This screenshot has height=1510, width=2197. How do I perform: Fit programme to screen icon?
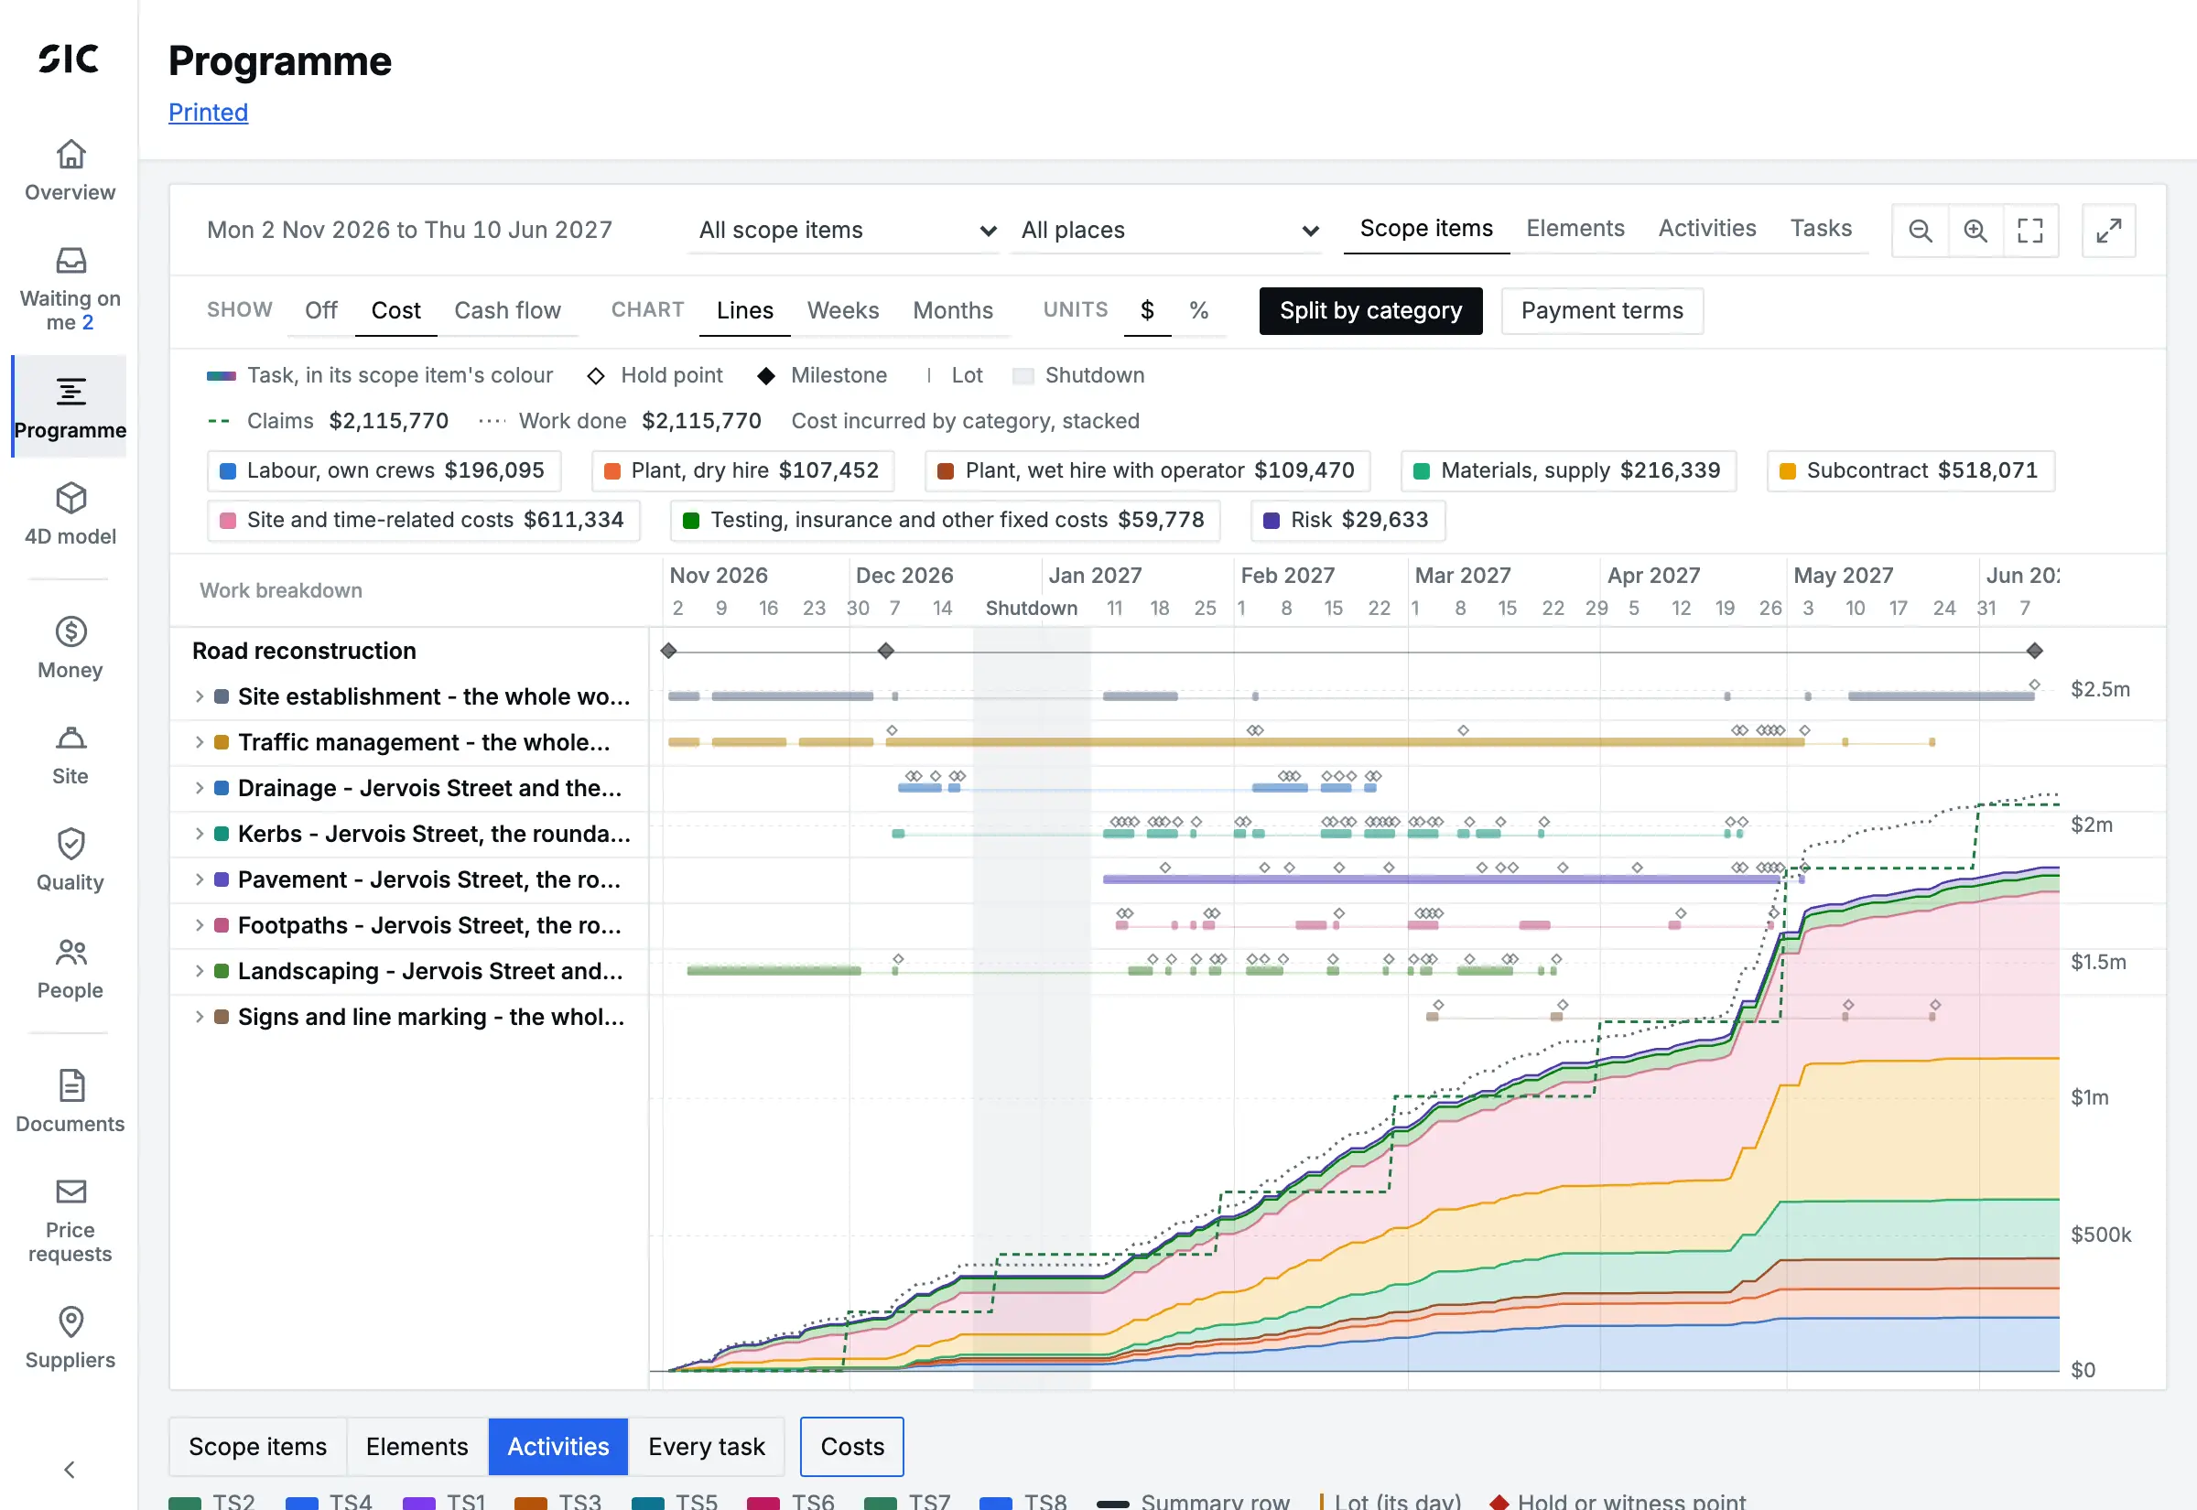tap(2030, 231)
